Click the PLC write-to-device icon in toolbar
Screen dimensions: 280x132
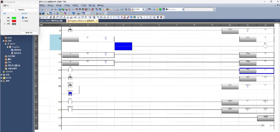(x=76, y=9)
